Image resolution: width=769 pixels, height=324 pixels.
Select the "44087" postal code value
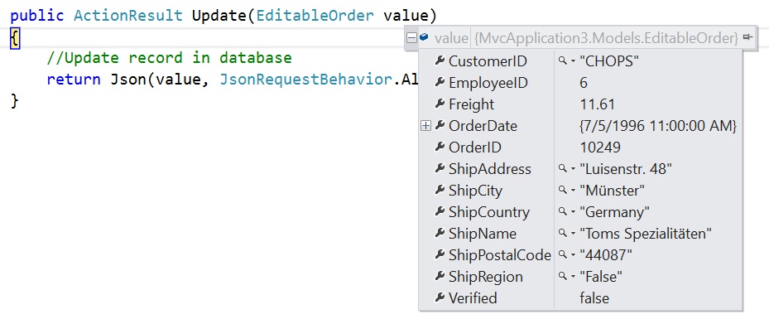point(606,256)
